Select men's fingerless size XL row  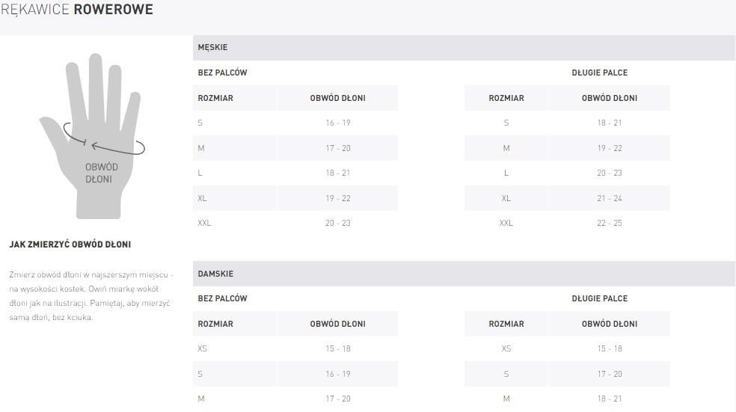[295, 198]
